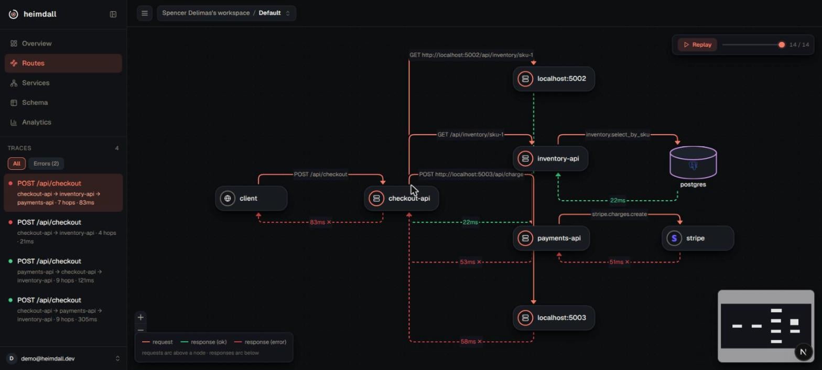The height and width of the screenshot is (370, 822).
Task: Filter traces by Errors (2)
Action: coord(46,164)
